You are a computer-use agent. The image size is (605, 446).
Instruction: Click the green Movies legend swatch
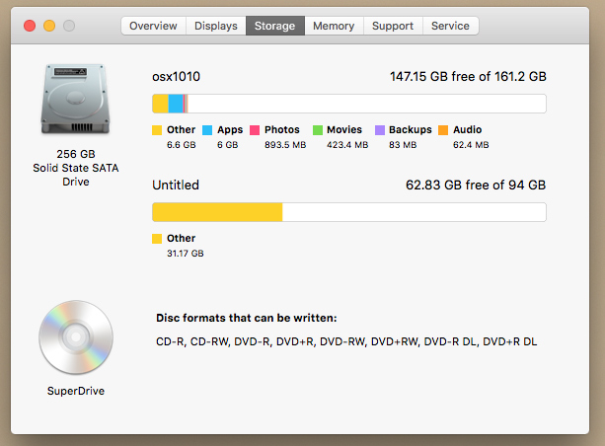[x=318, y=130]
